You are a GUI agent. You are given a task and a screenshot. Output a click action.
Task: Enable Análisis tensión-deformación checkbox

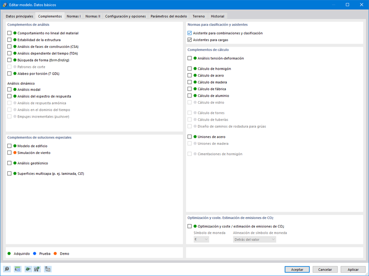[x=190, y=58]
